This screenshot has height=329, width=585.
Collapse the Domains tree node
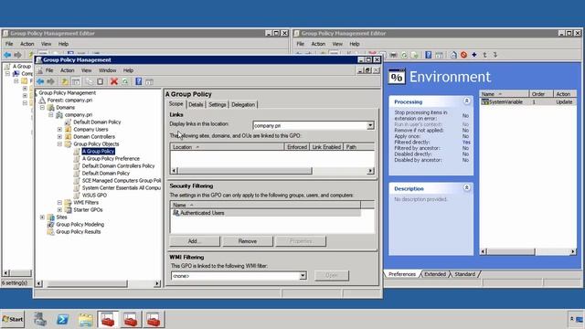(43, 108)
